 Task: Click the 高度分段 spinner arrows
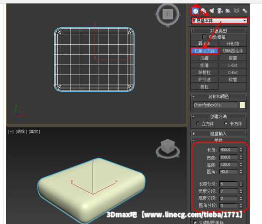point(241,198)
